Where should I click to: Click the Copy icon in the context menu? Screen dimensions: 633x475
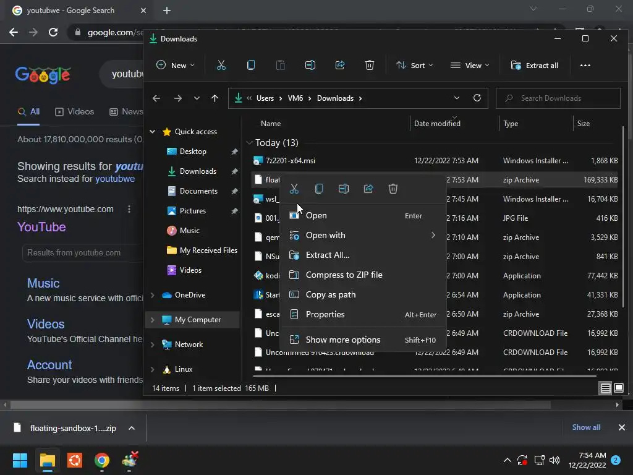click(x=319, y=189)
